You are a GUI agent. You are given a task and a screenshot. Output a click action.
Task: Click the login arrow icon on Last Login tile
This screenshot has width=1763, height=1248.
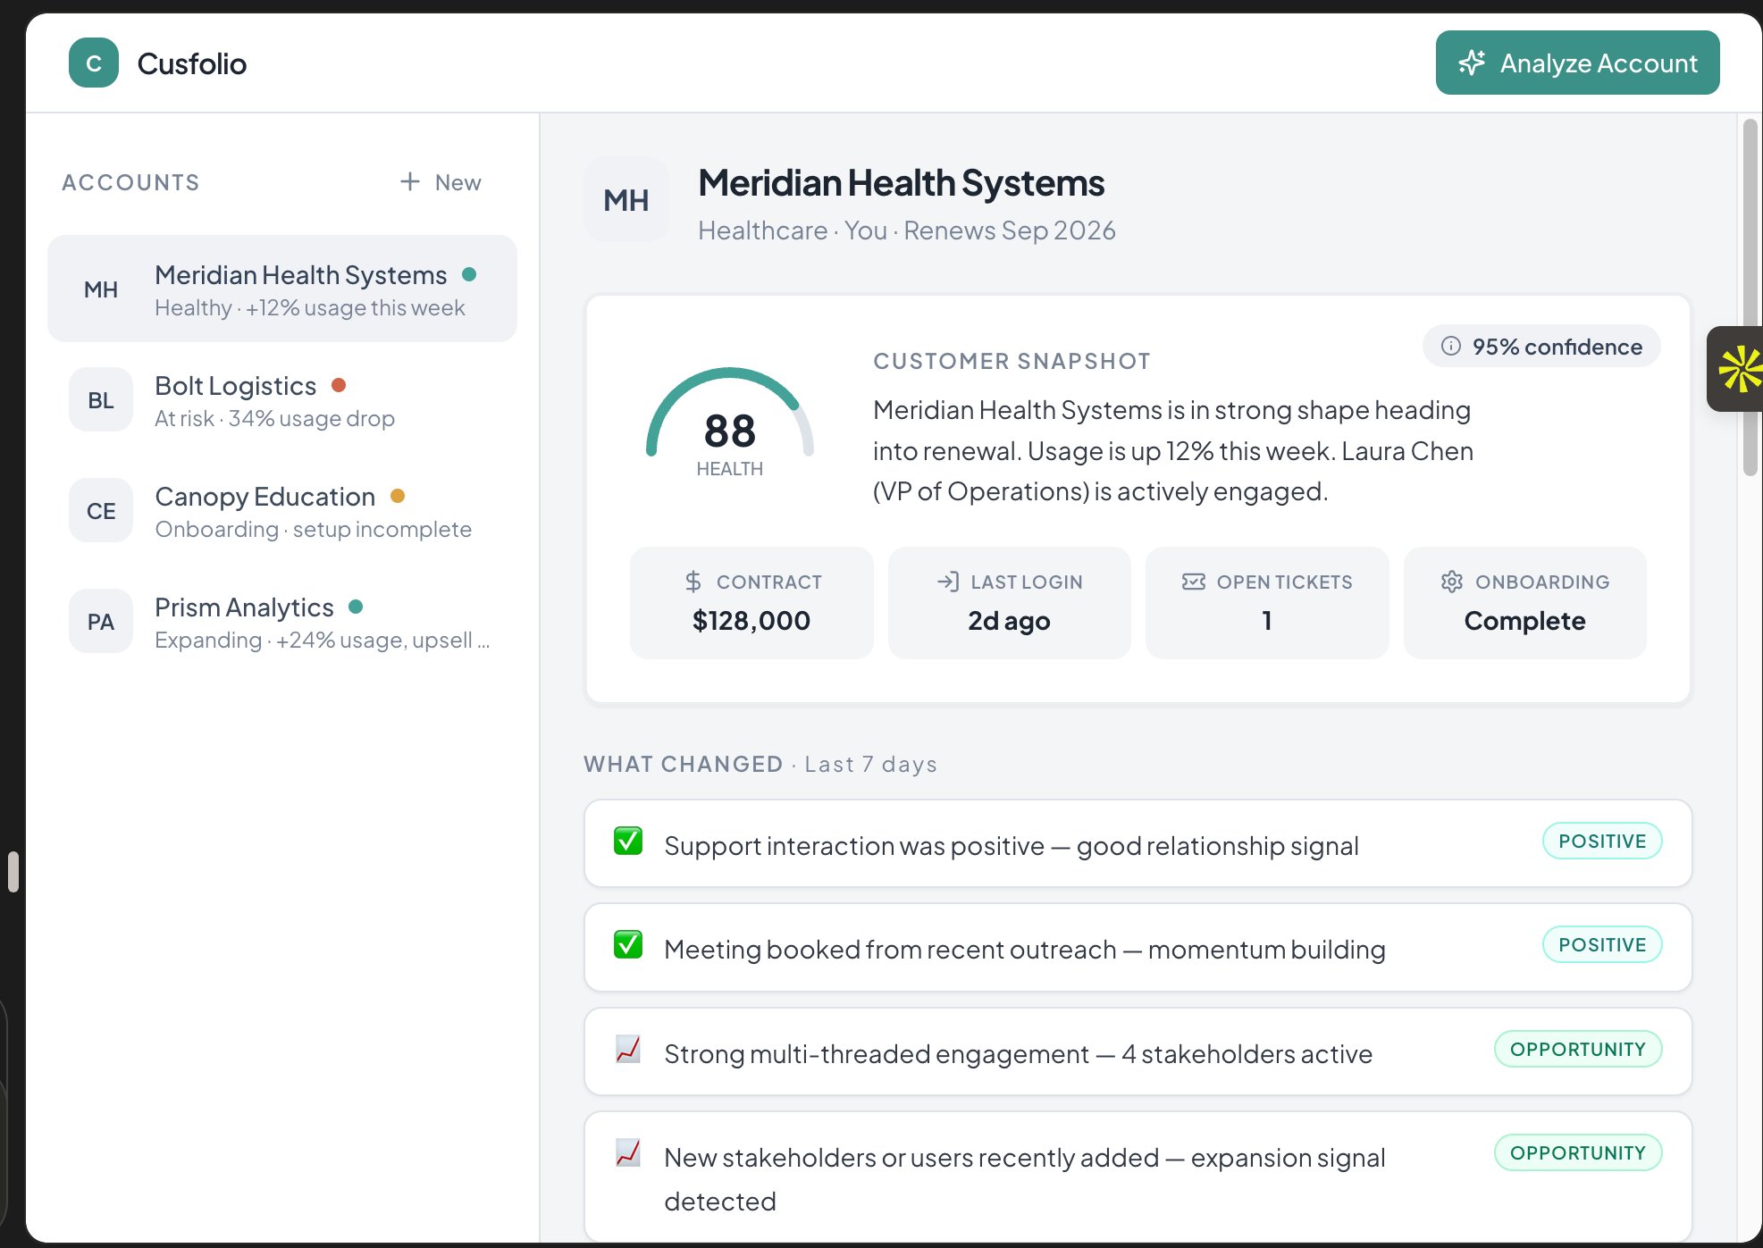[948, 582]
